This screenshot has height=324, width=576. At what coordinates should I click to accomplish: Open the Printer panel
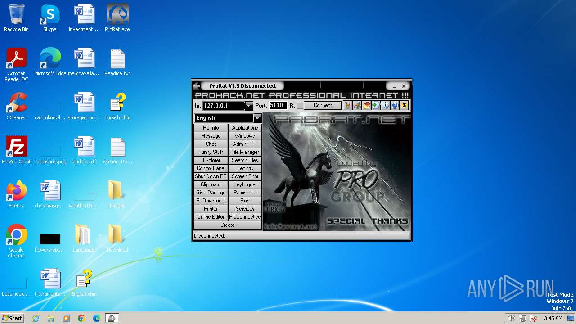(x=211, y=209)
